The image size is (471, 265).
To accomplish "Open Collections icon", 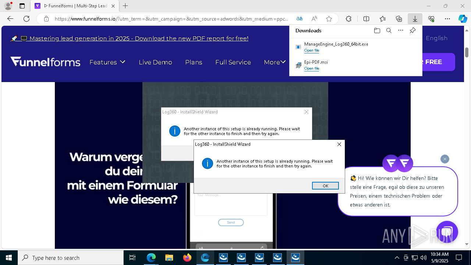I will click(x=399, y=19).
